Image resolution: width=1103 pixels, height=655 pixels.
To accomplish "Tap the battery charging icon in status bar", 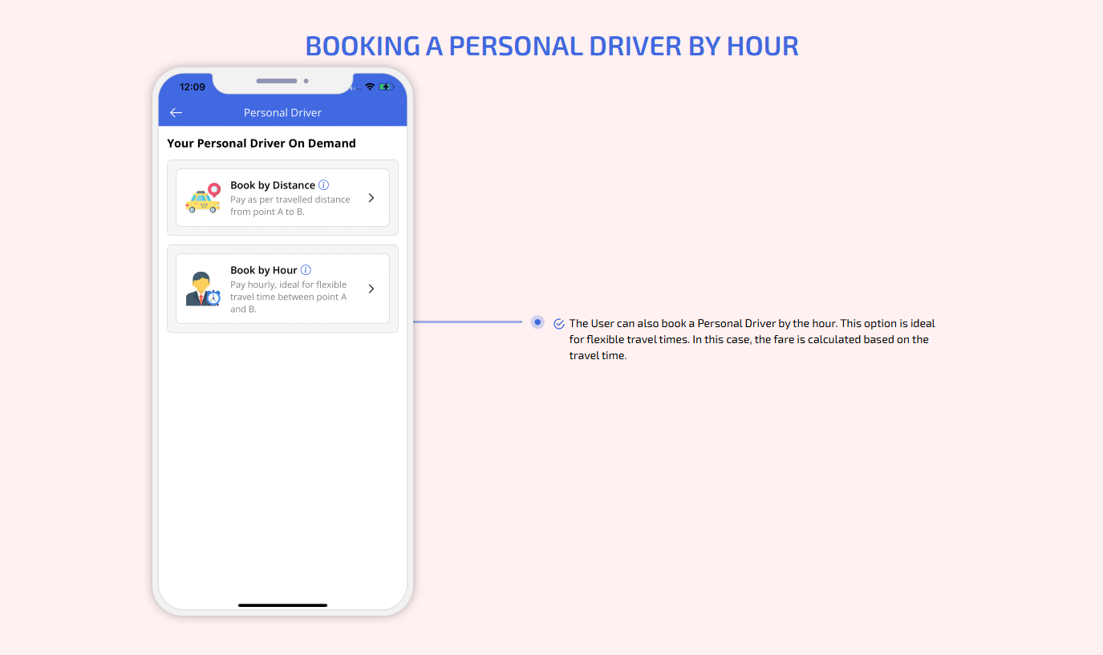I will (x=386, y=87).
